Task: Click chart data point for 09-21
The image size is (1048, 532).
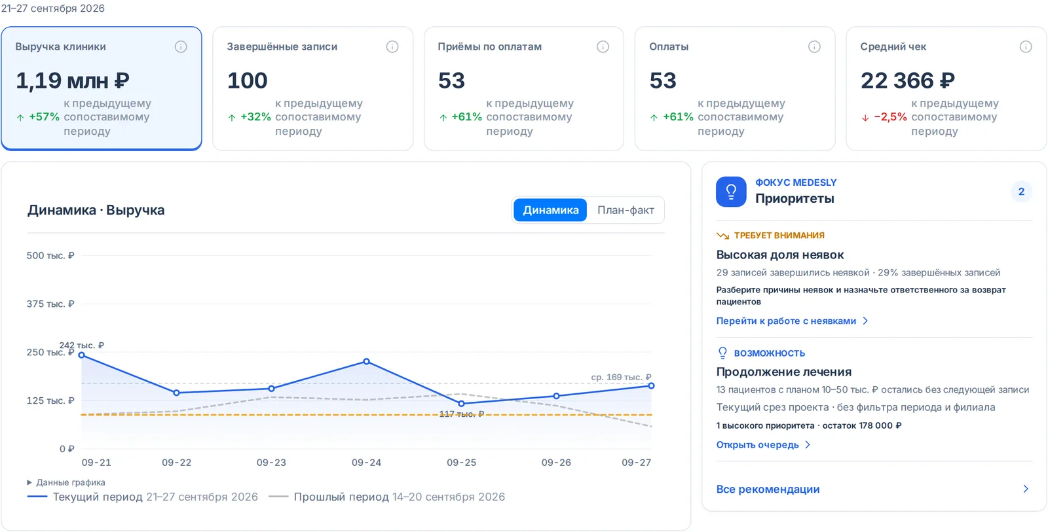Action: pyautogui.click(x=82, y=355)
